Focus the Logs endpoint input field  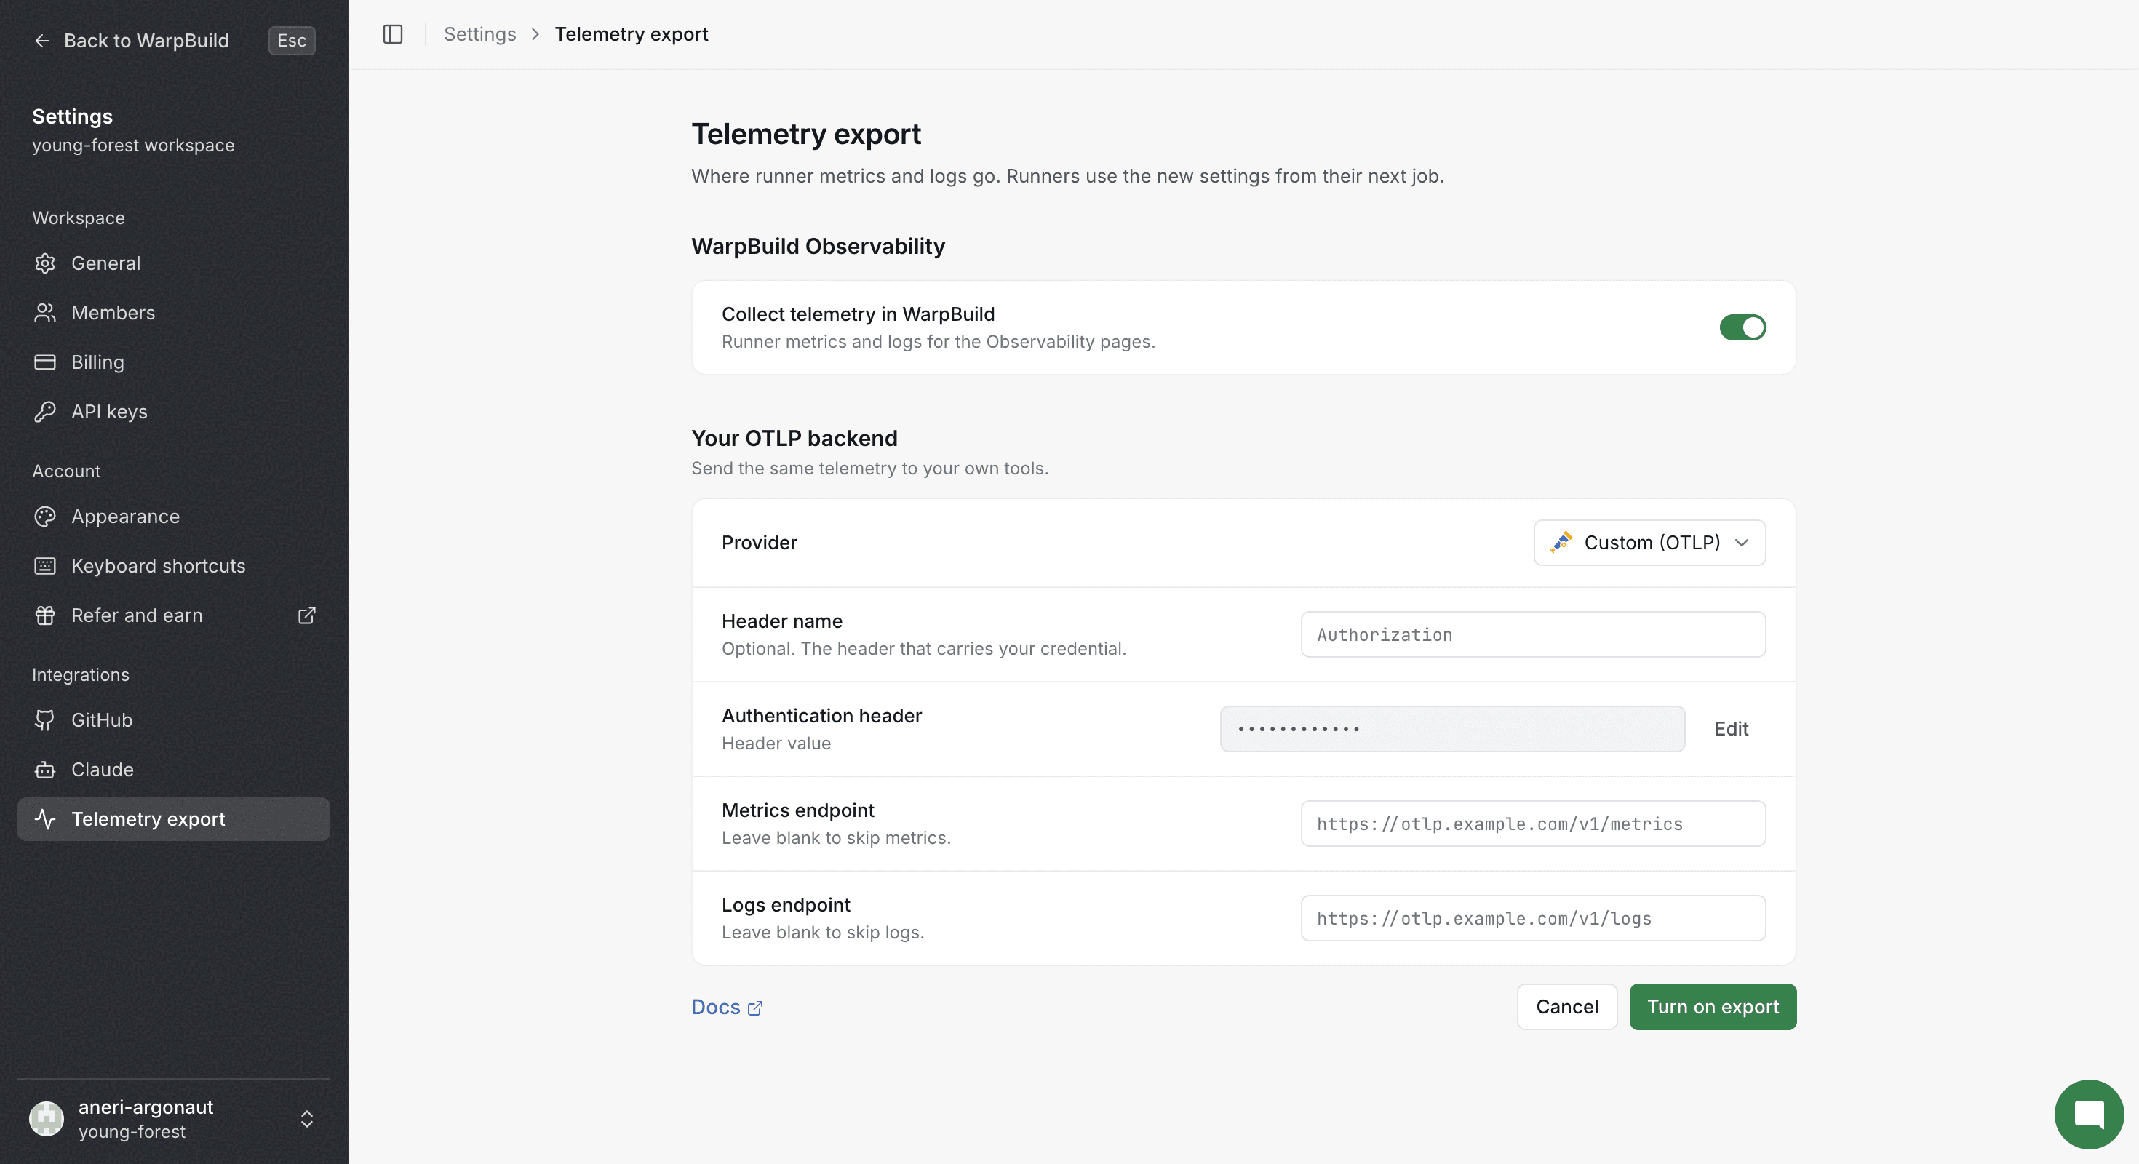pyautogui.click(x=1533, y=918)
